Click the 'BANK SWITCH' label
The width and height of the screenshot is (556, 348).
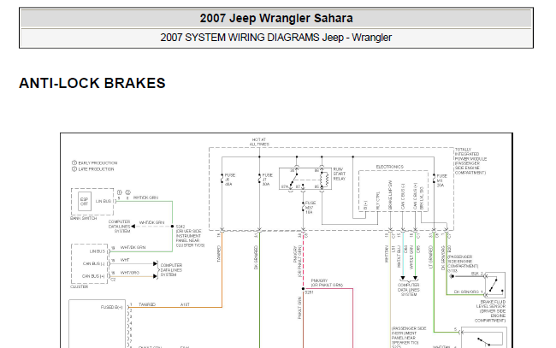point(83,218)
